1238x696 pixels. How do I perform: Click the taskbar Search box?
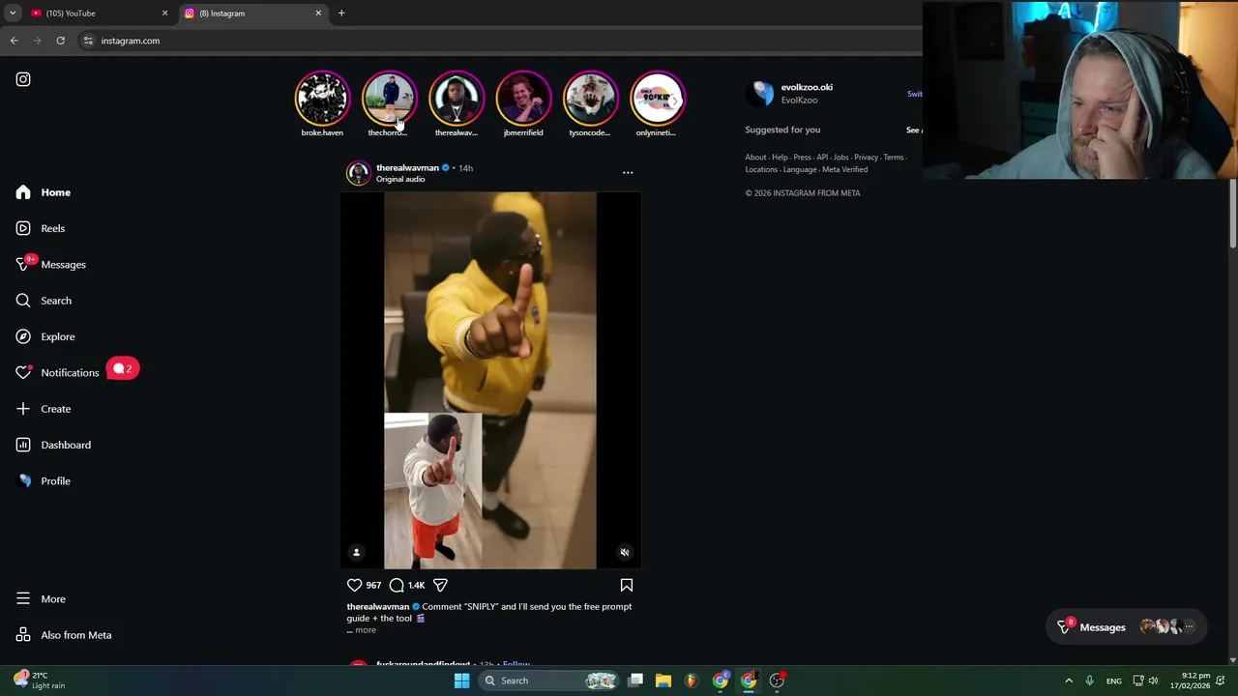[549, 681]
